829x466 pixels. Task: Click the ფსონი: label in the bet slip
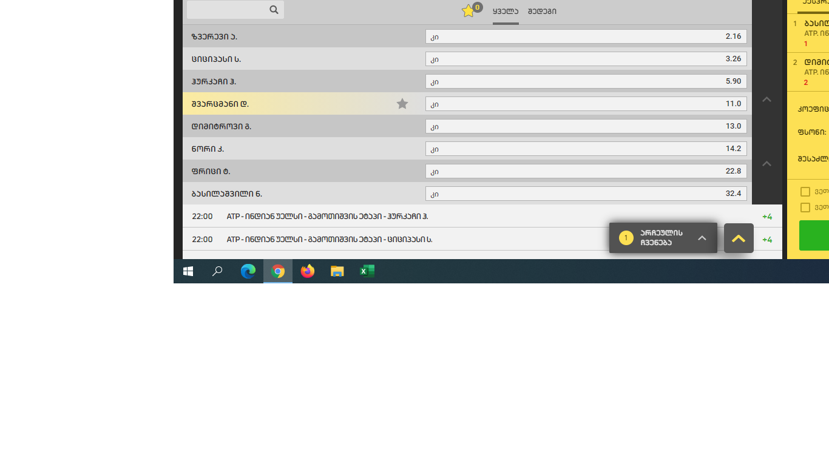pyautogui.click(x=812, y=132)
